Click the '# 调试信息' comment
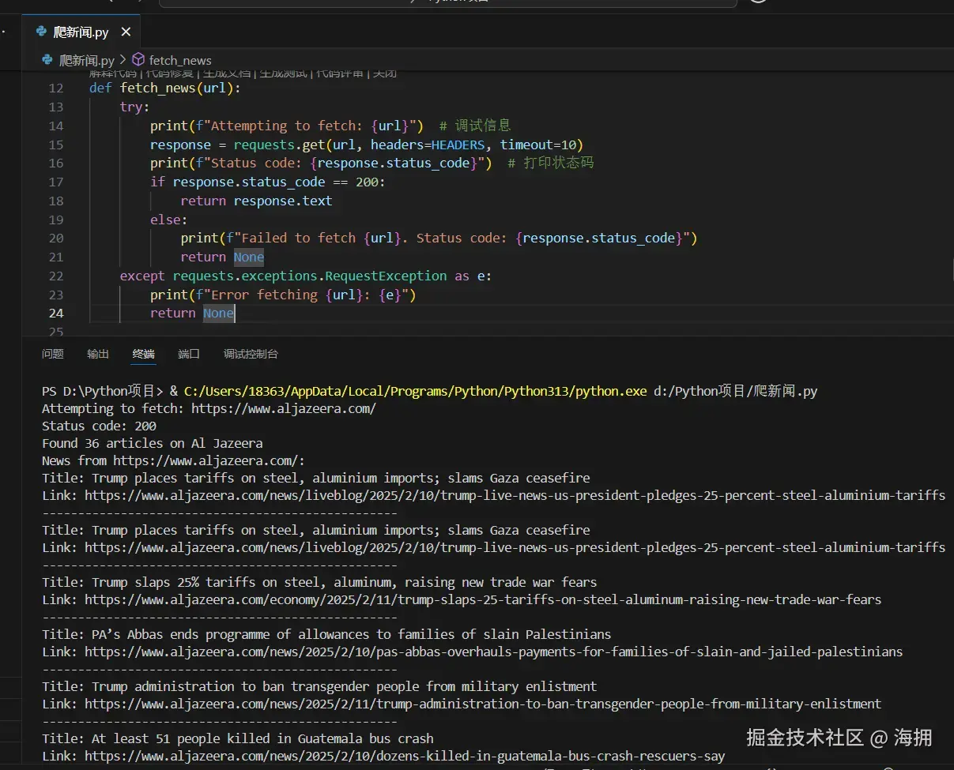954x770 pixels. tap(475, 126)
